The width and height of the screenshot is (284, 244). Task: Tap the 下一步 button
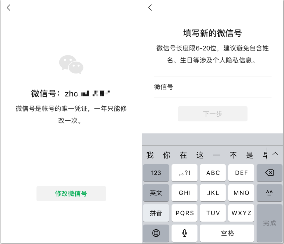(213, 114)
